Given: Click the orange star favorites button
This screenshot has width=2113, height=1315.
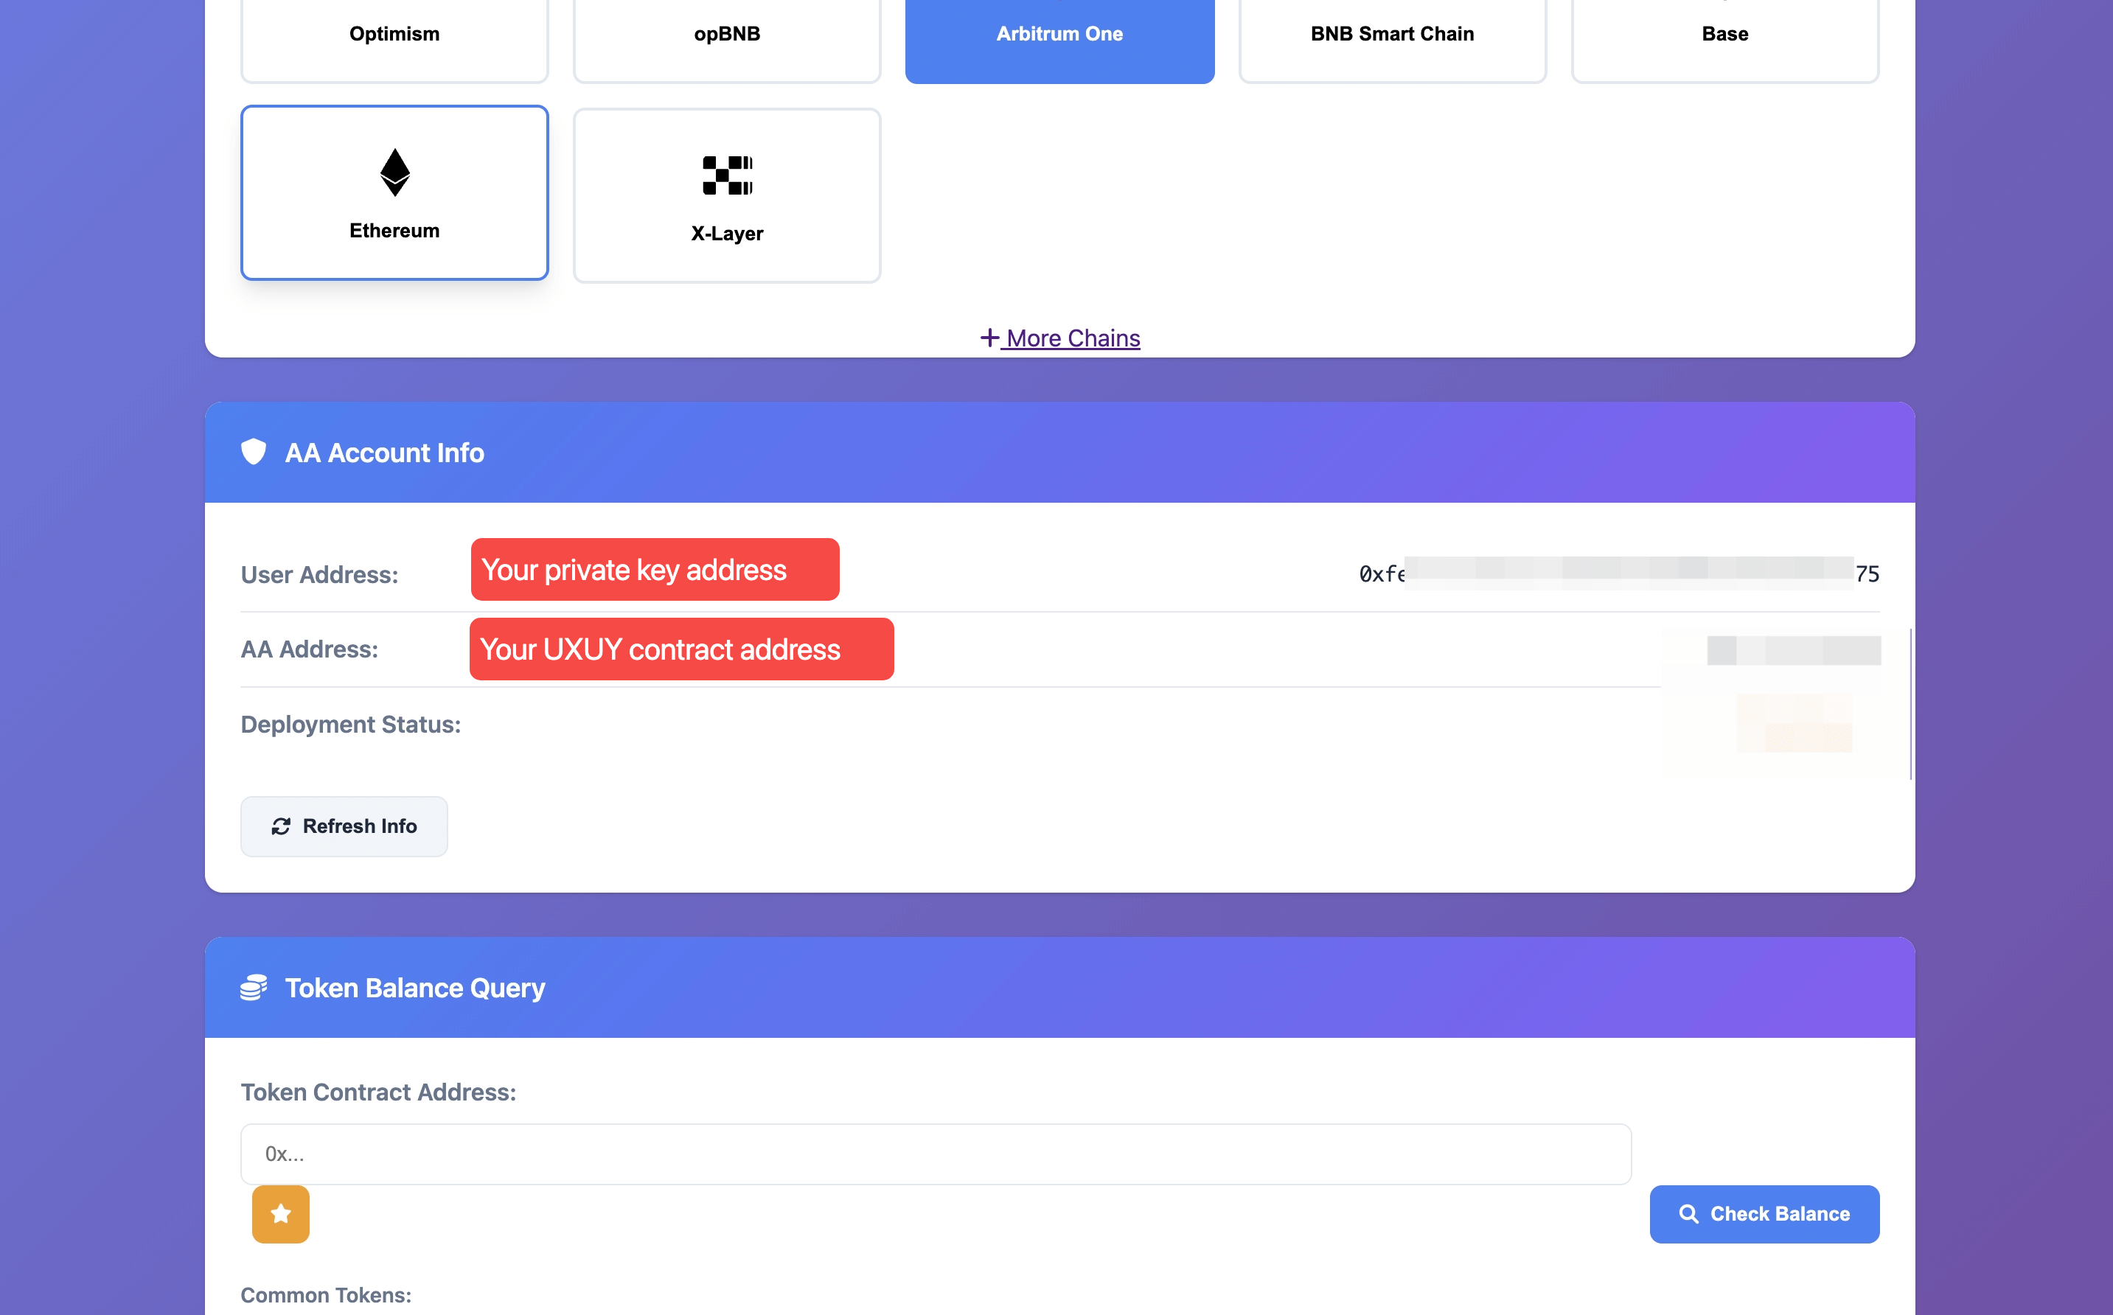Looking at the screenshot, I should [280, 1213].
